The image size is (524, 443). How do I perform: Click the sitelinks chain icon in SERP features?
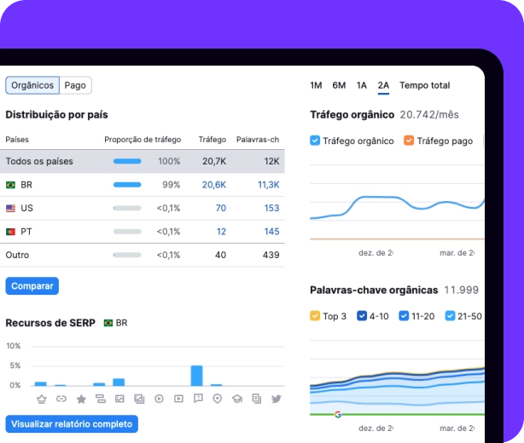61,399
